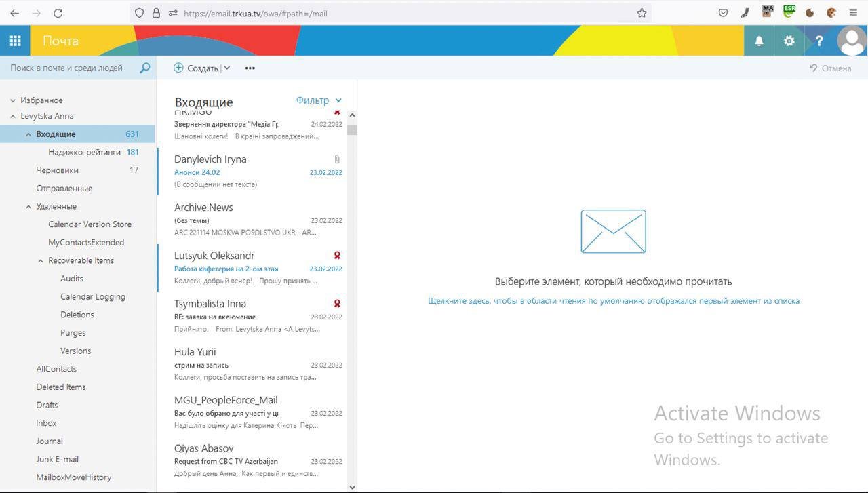Open the Черновики folder
Image resolution: width=868 pixels, height=493 pixels.
coord(57,170)
